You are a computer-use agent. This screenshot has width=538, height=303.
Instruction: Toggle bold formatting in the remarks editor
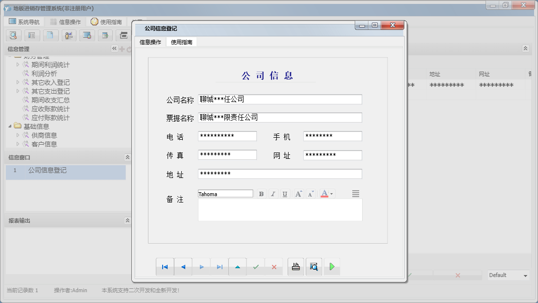[x=261, y=193]
